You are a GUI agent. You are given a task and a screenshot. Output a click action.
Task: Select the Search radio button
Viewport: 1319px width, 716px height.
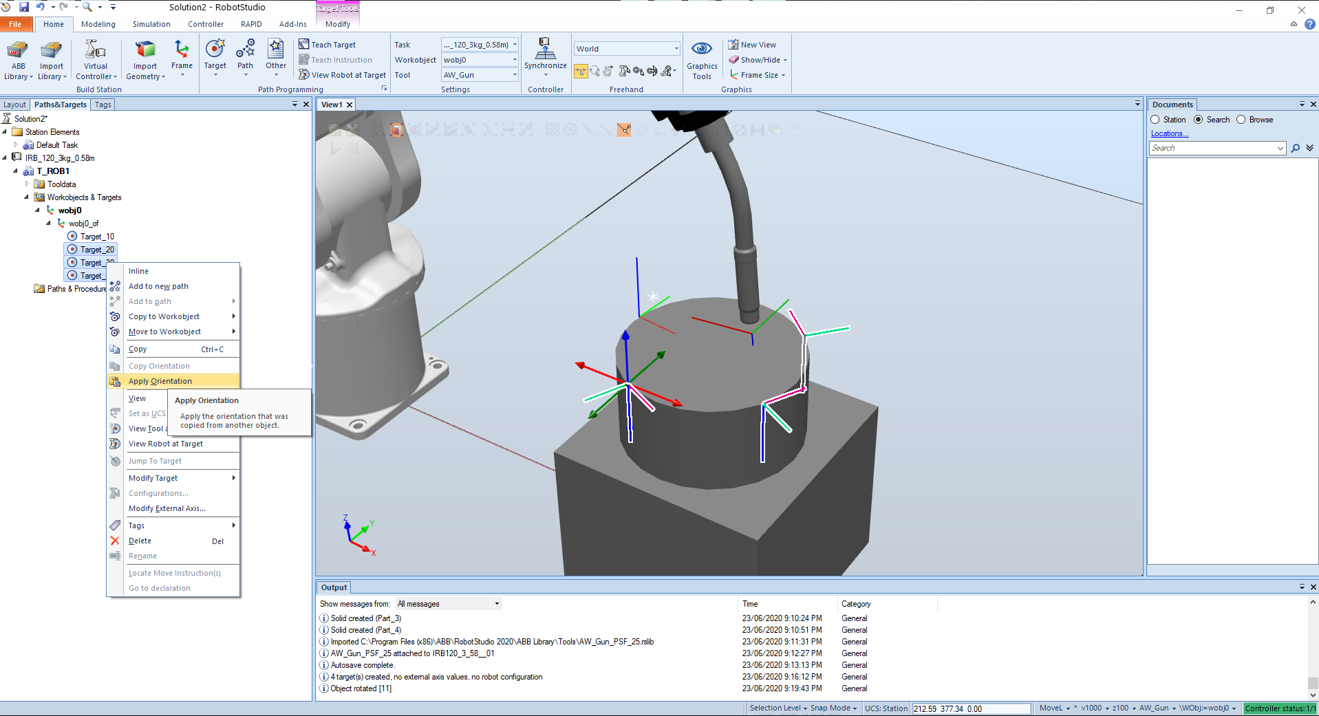point(1199,120)
